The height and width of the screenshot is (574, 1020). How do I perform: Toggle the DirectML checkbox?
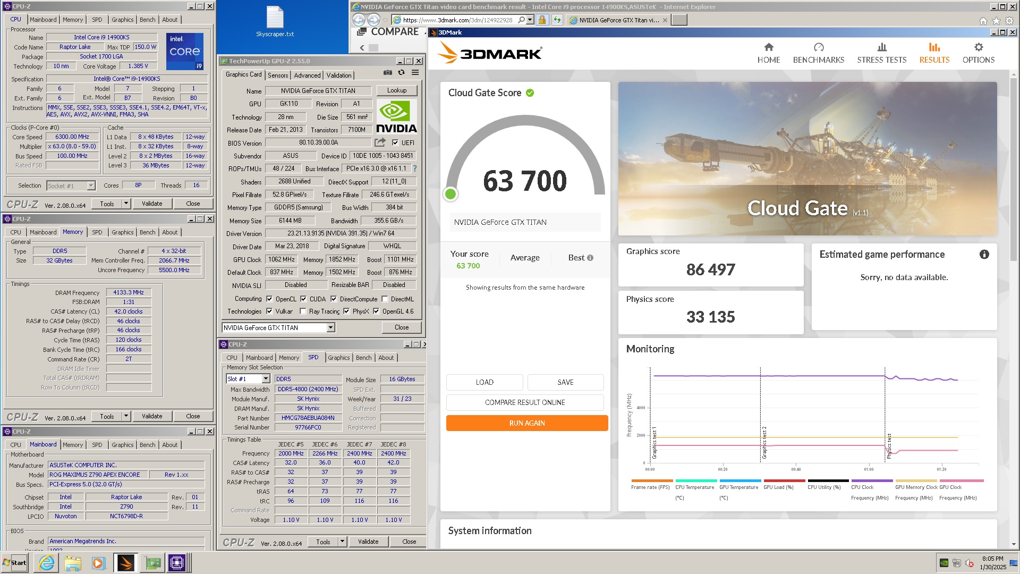(x=385, y=299)
